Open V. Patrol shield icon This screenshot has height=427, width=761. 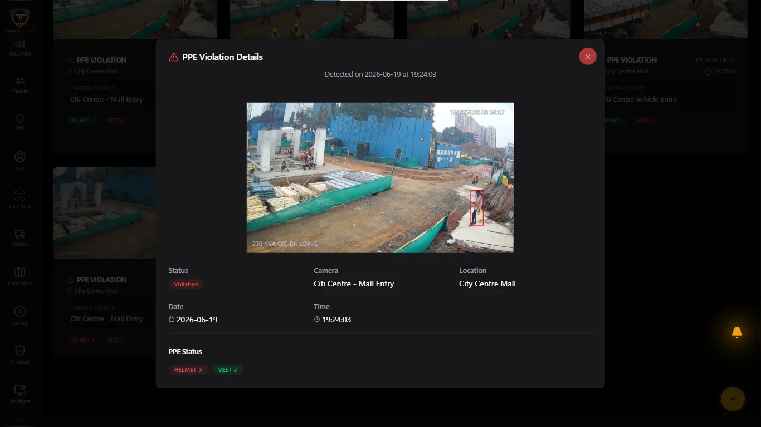click(x=20, y=351)
